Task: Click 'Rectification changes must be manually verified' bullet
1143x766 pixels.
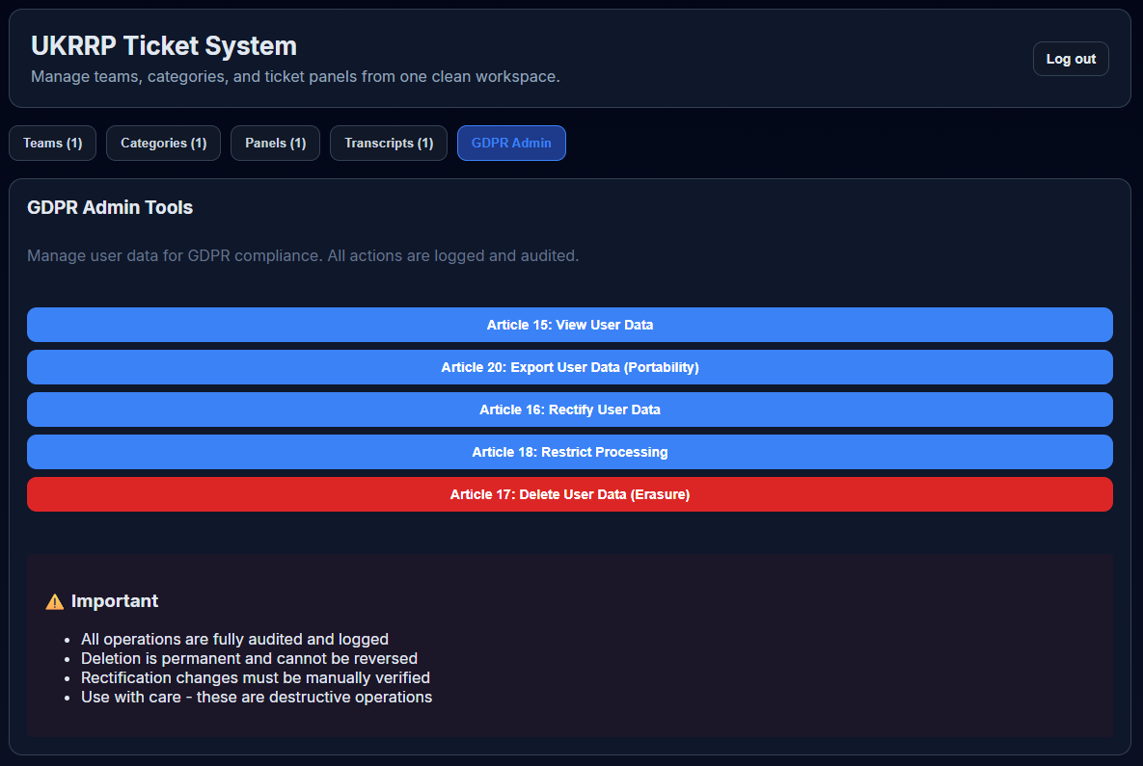Action: point(256,678)
